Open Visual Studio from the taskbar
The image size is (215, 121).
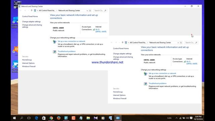95,118
